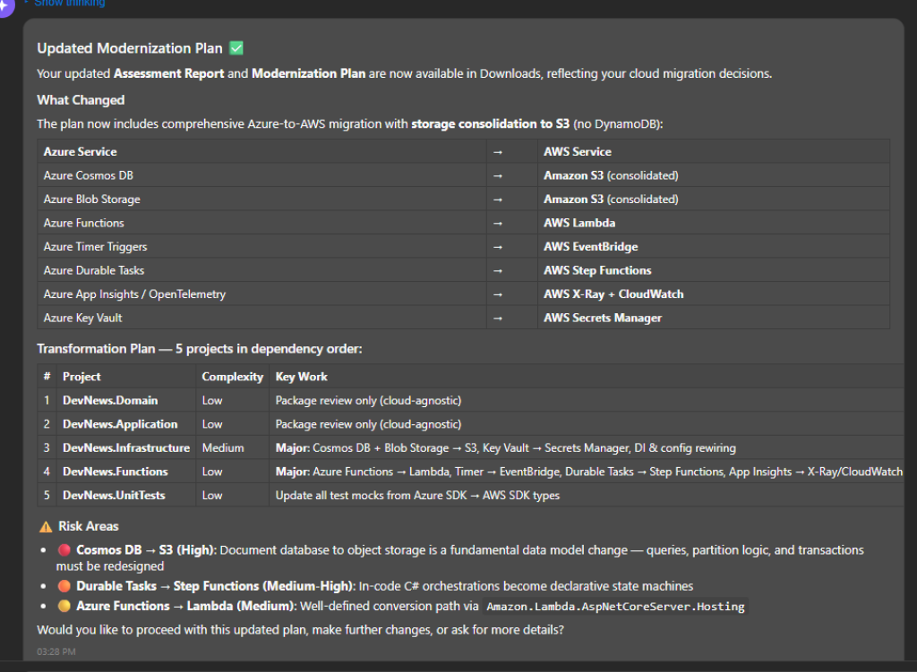The height and width of the screenshot is (672, 917).
Task: Click the warning triangle icon by Risk Areas
Action: [46, 527]
